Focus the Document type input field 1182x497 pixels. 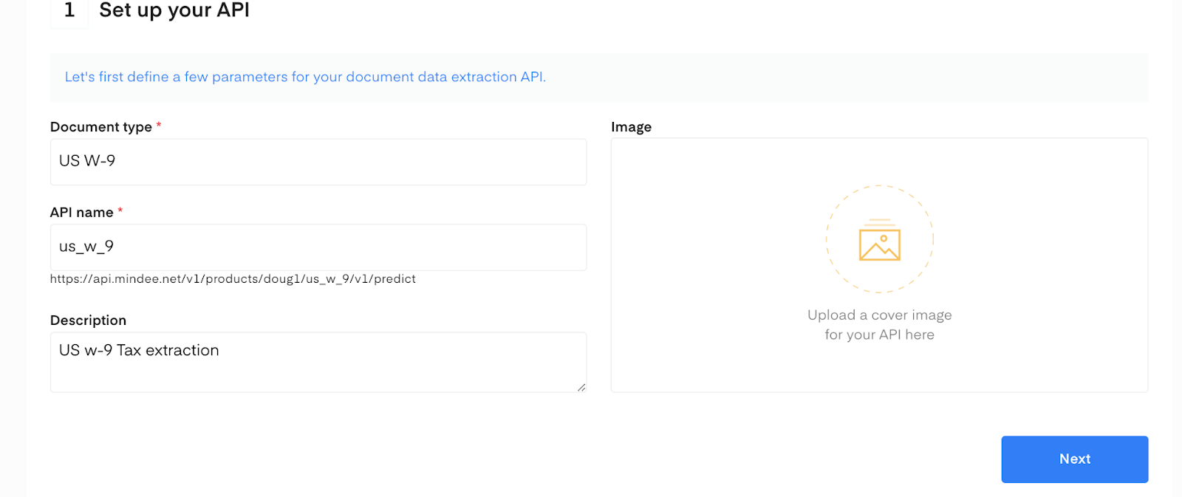[x=318, y=162]
